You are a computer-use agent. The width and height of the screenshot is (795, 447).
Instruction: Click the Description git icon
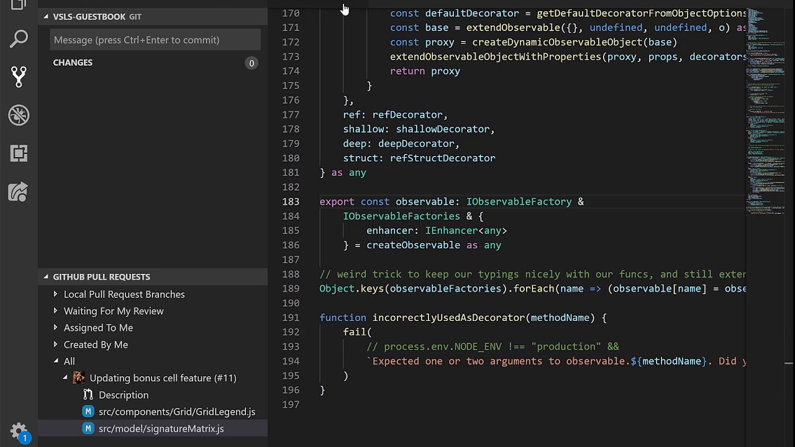[x=88, y=395]
